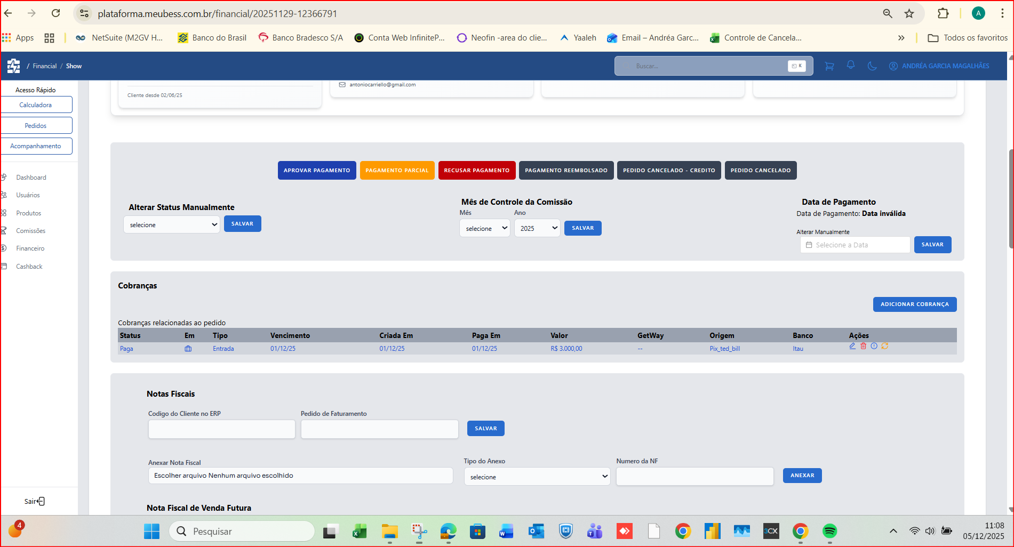
Task: Expand the Alterar Status Manualmente dropdown
Action: [x=172, y=225]
